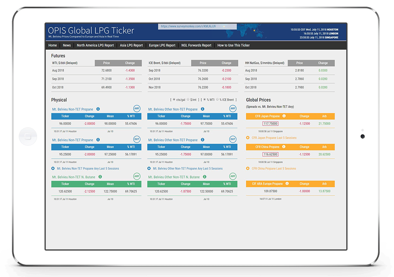Open the News menu item
The height and width of the screenshot is (277, 394).
click(x=67, y=45)
